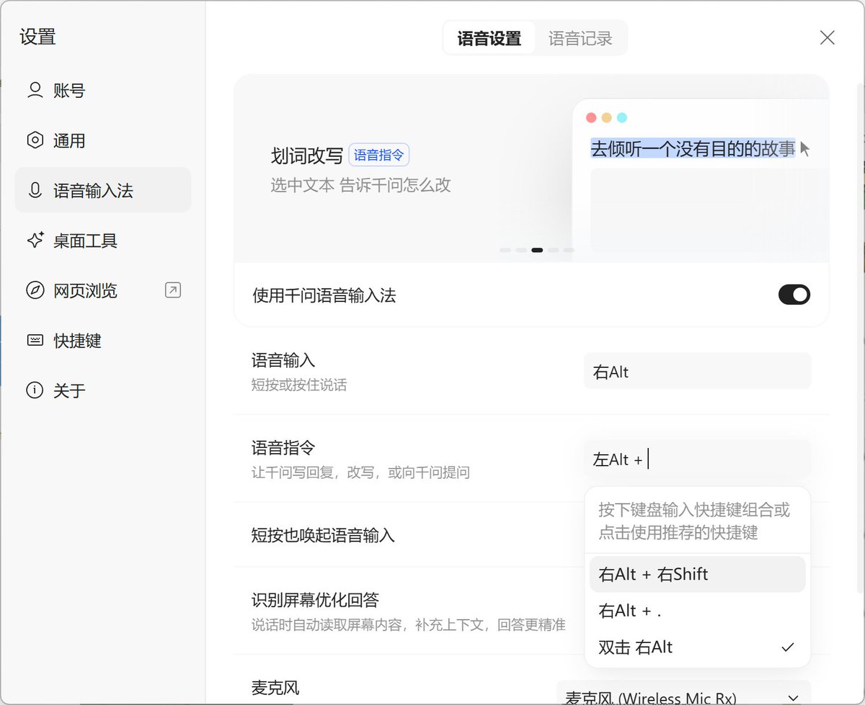This screenshot has width=865, height=705.
Task: Choose 双击 右Alt shortcut option
Action: coord(697,647)
